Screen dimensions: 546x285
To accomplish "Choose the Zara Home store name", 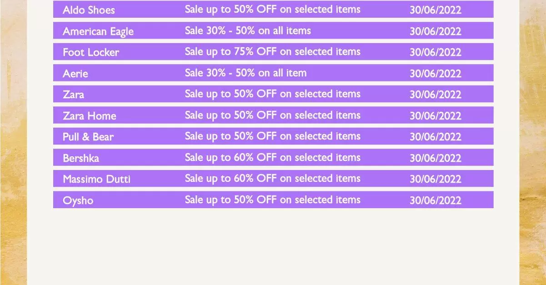I will (90, 116).
